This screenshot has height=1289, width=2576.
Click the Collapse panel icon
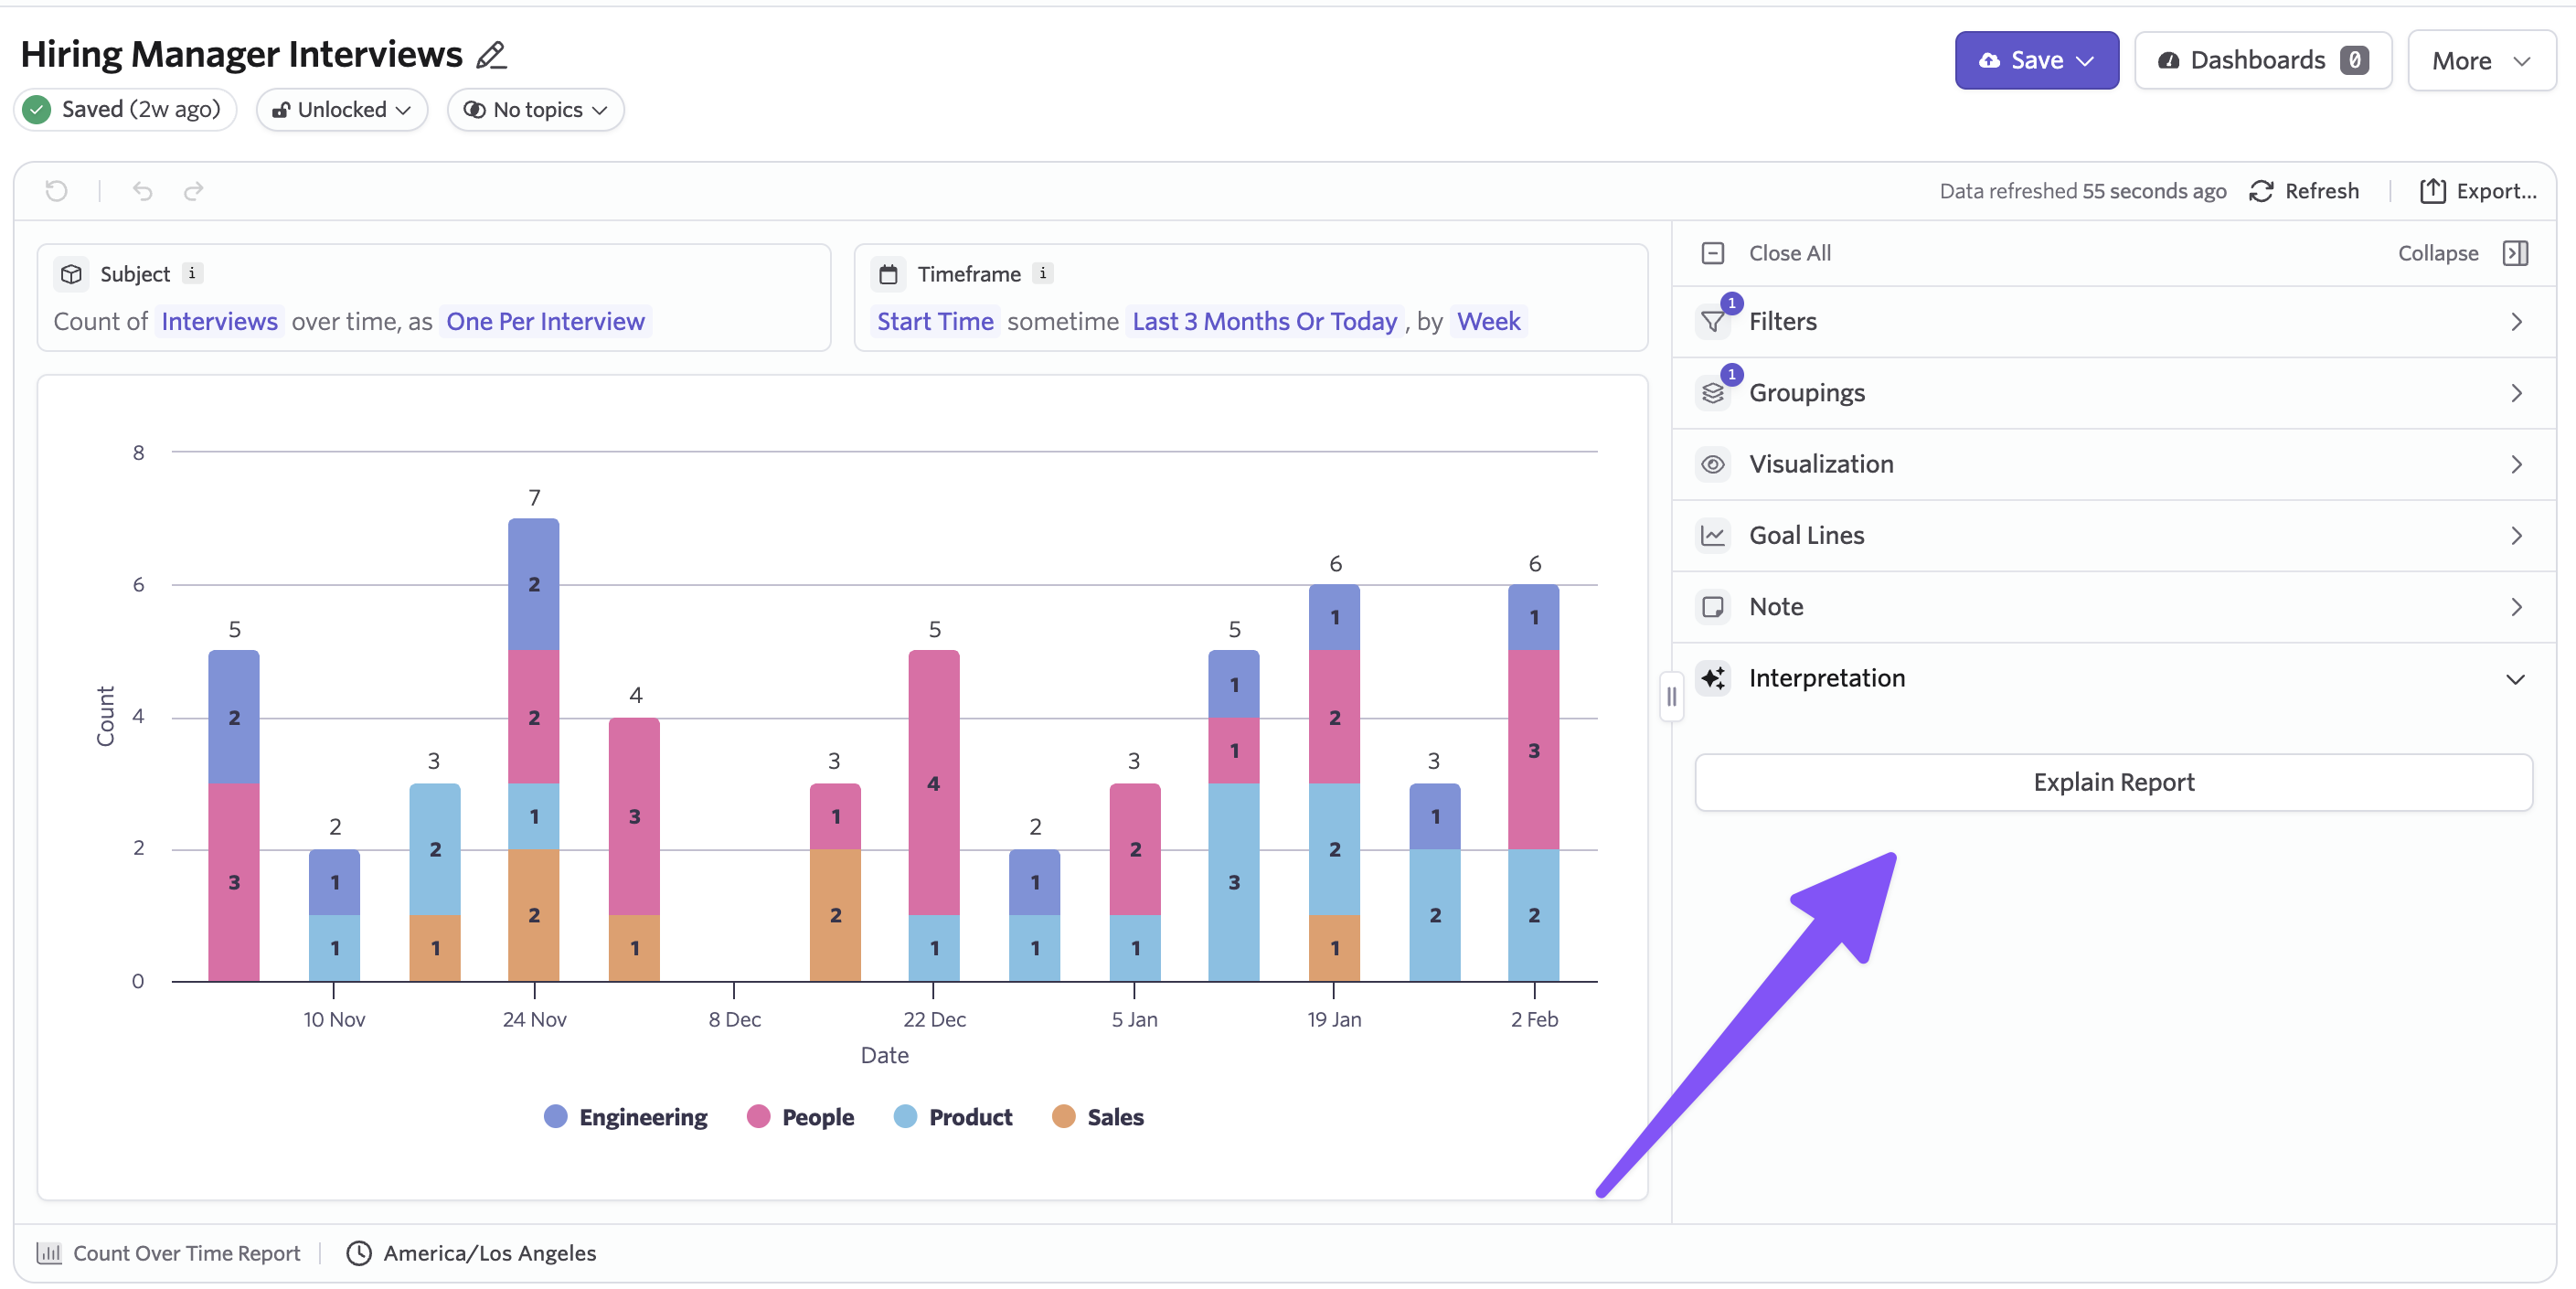point(2515,253)
